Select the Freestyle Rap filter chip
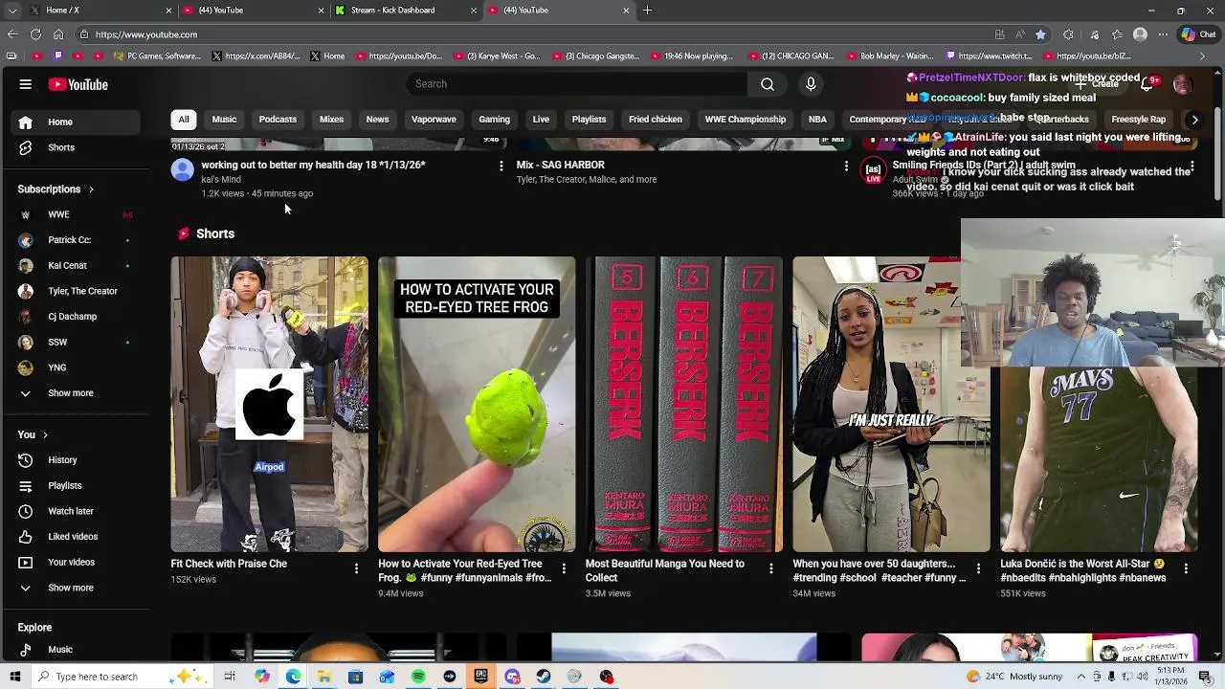Image resolution: width=1225 pixels, height=689 pixels. [x=1138, y=120]
